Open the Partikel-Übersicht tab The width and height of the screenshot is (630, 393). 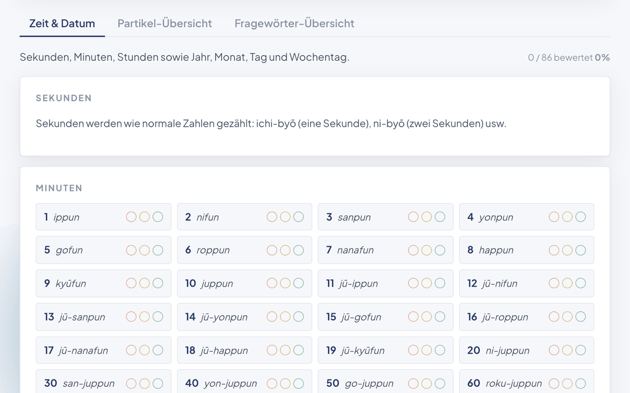165,24
